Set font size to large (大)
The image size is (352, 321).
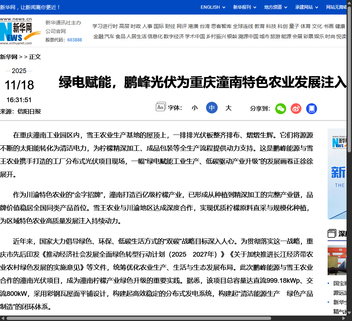click(228, 108)
